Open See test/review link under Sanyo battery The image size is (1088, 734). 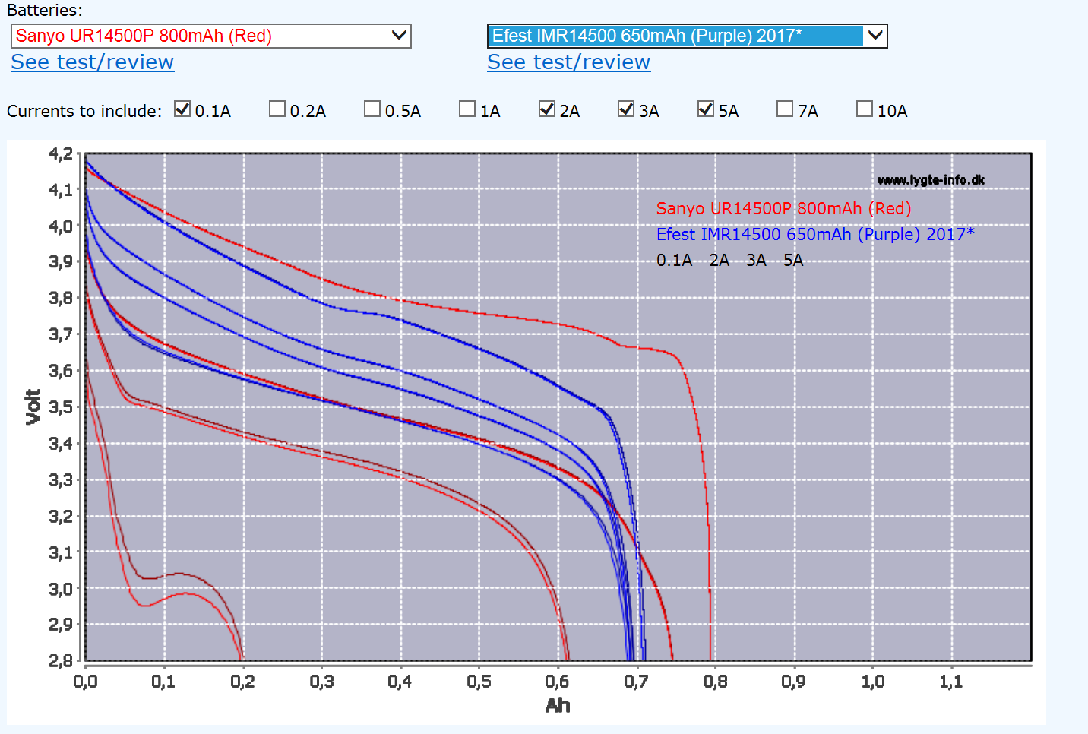click(93, 62)
